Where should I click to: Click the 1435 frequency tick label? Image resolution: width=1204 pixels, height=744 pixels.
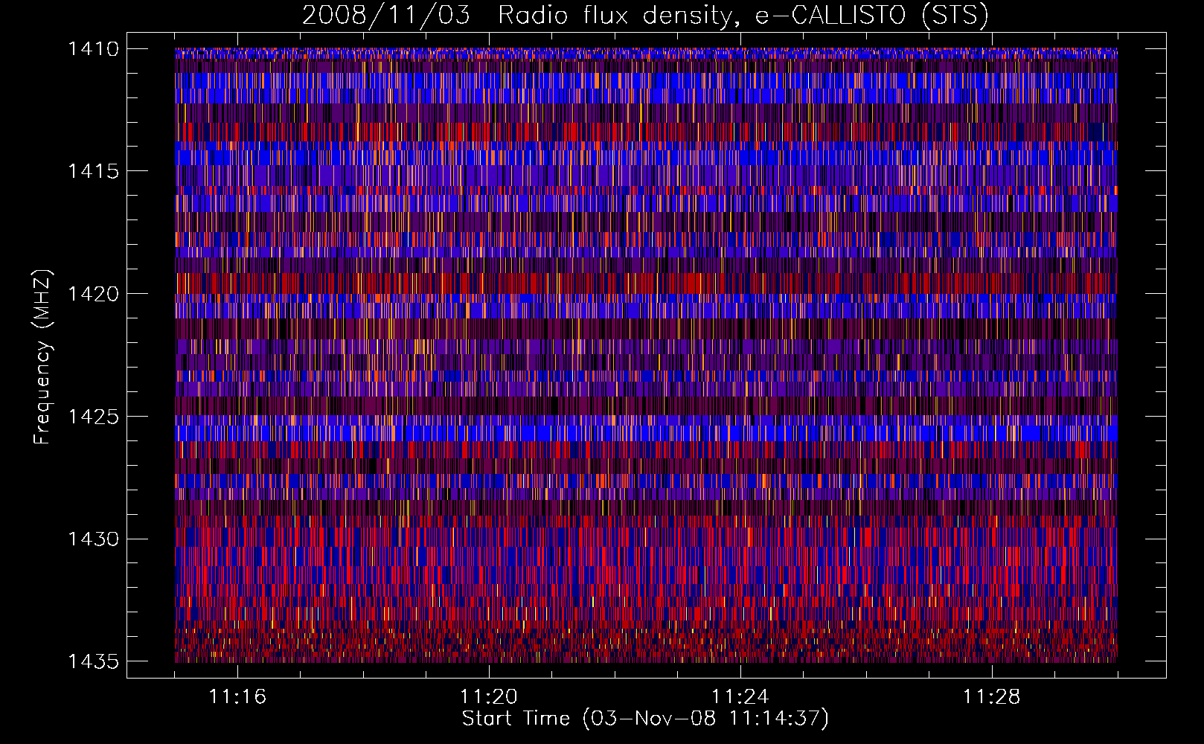93,661
